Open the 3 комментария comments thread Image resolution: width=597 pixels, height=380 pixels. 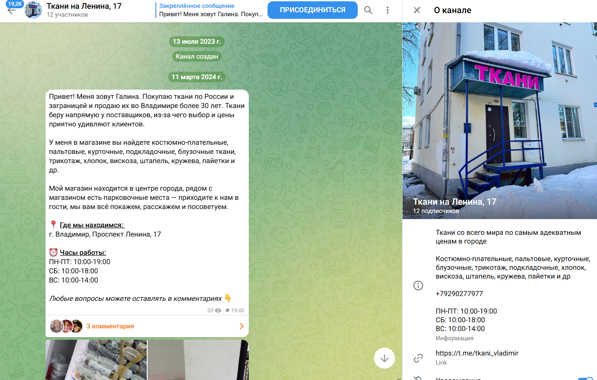click(147, 326)
